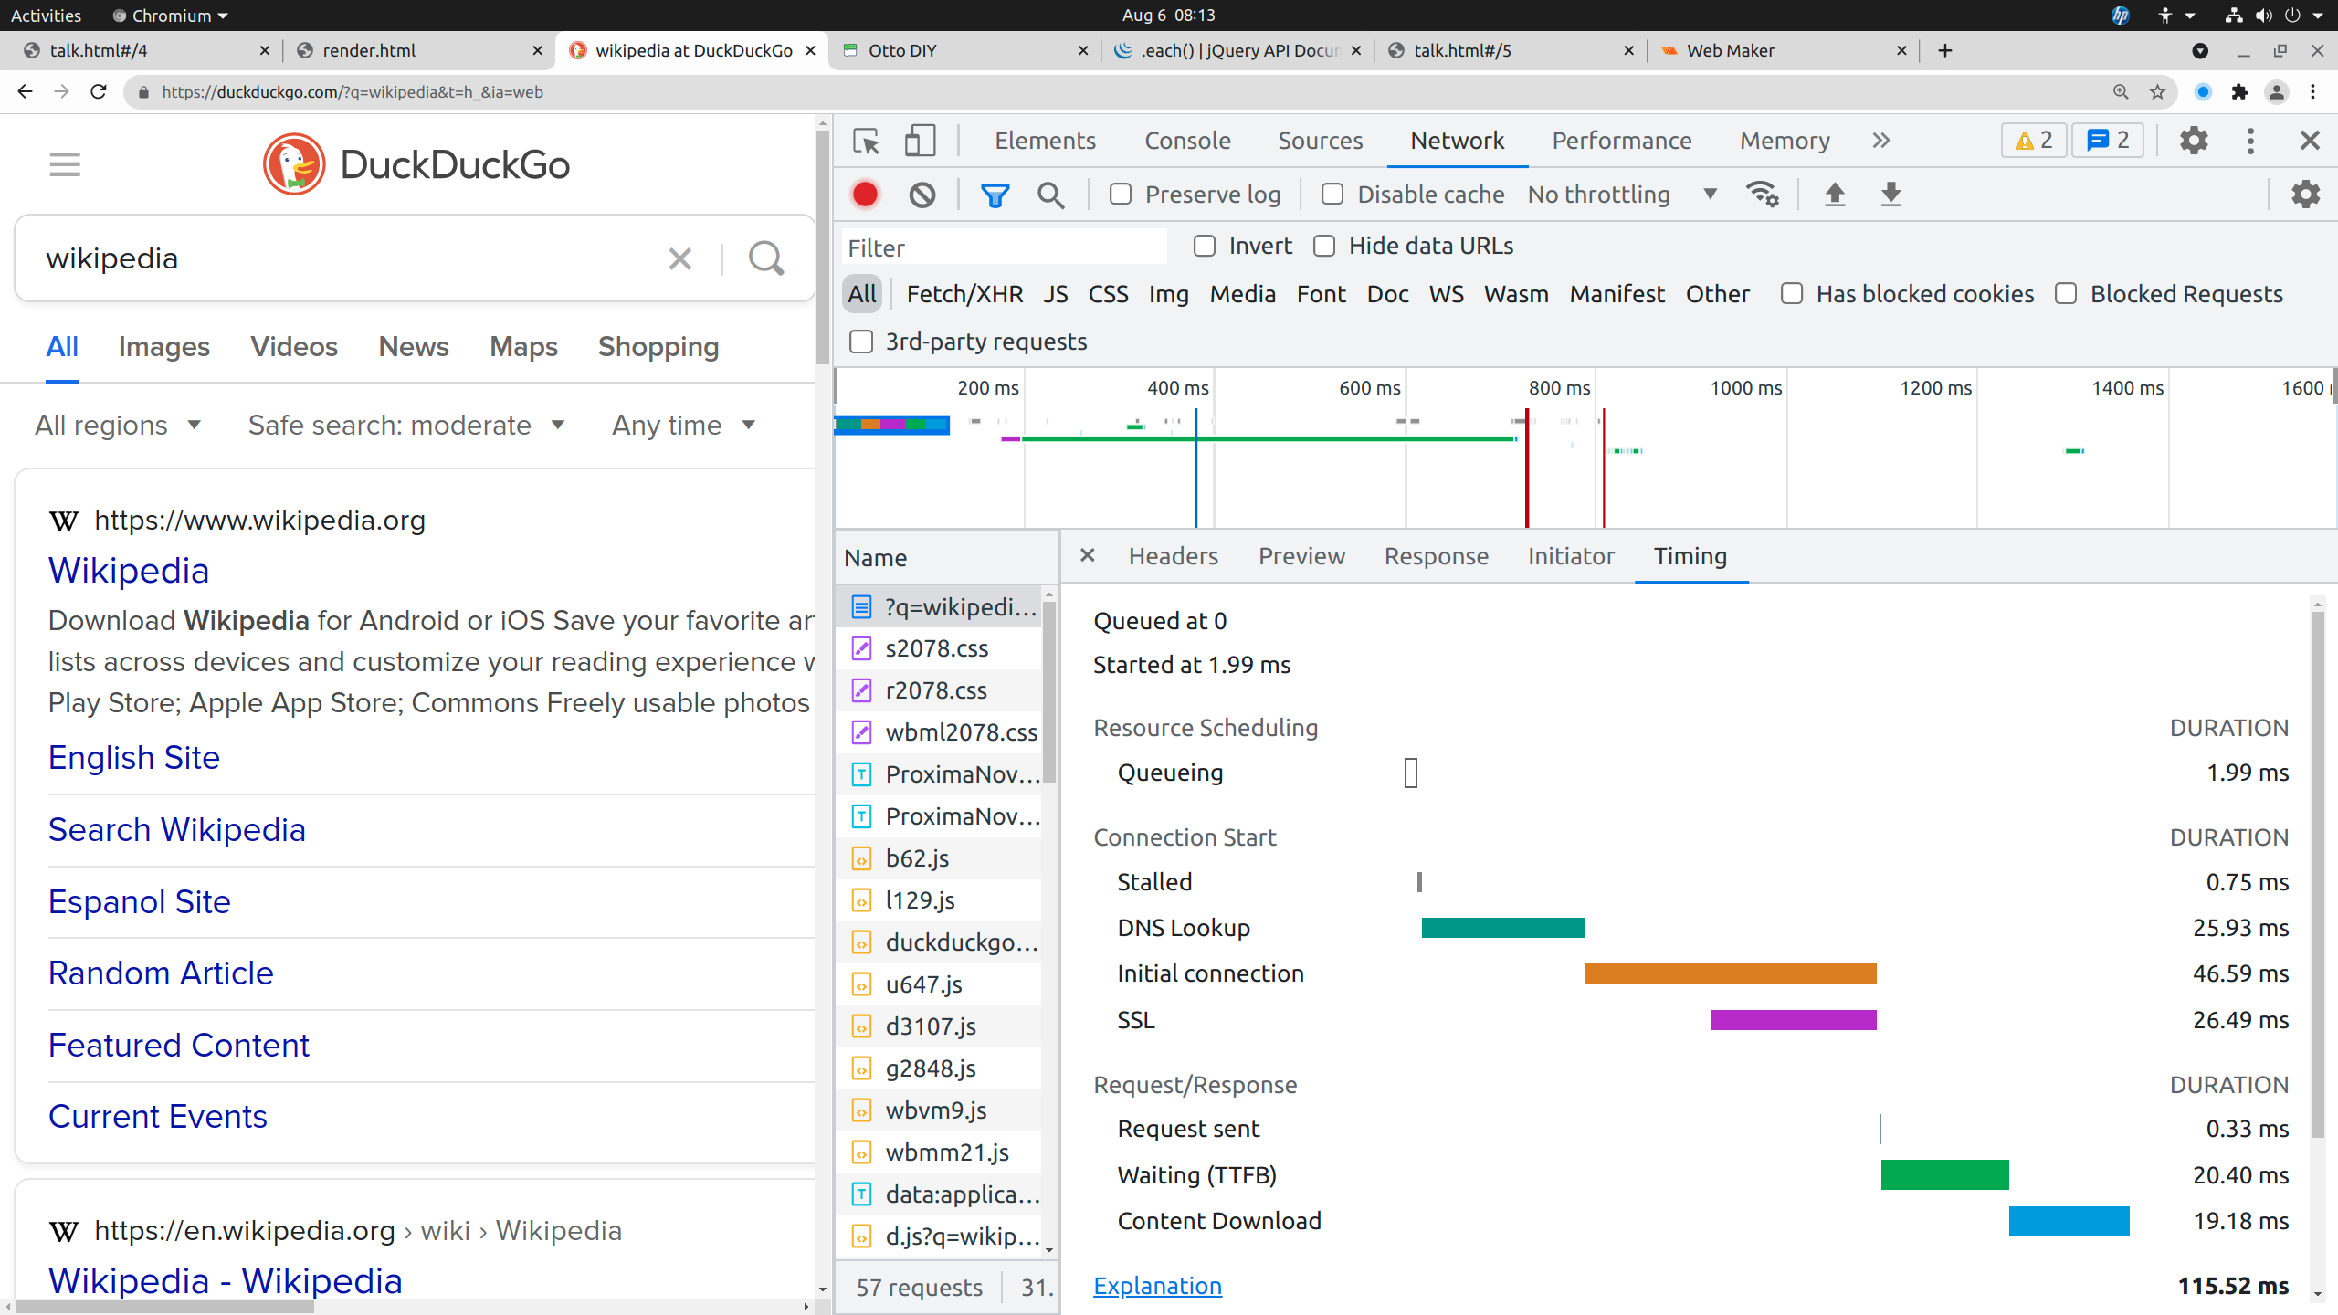The height and width of the screenshot is (1315, 2338).
Task: Expand the All regions dropdown
Action: [117, 426]
